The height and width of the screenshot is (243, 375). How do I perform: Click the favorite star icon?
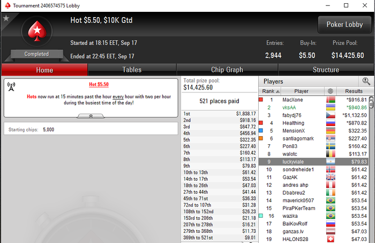[x=6, y=18]
